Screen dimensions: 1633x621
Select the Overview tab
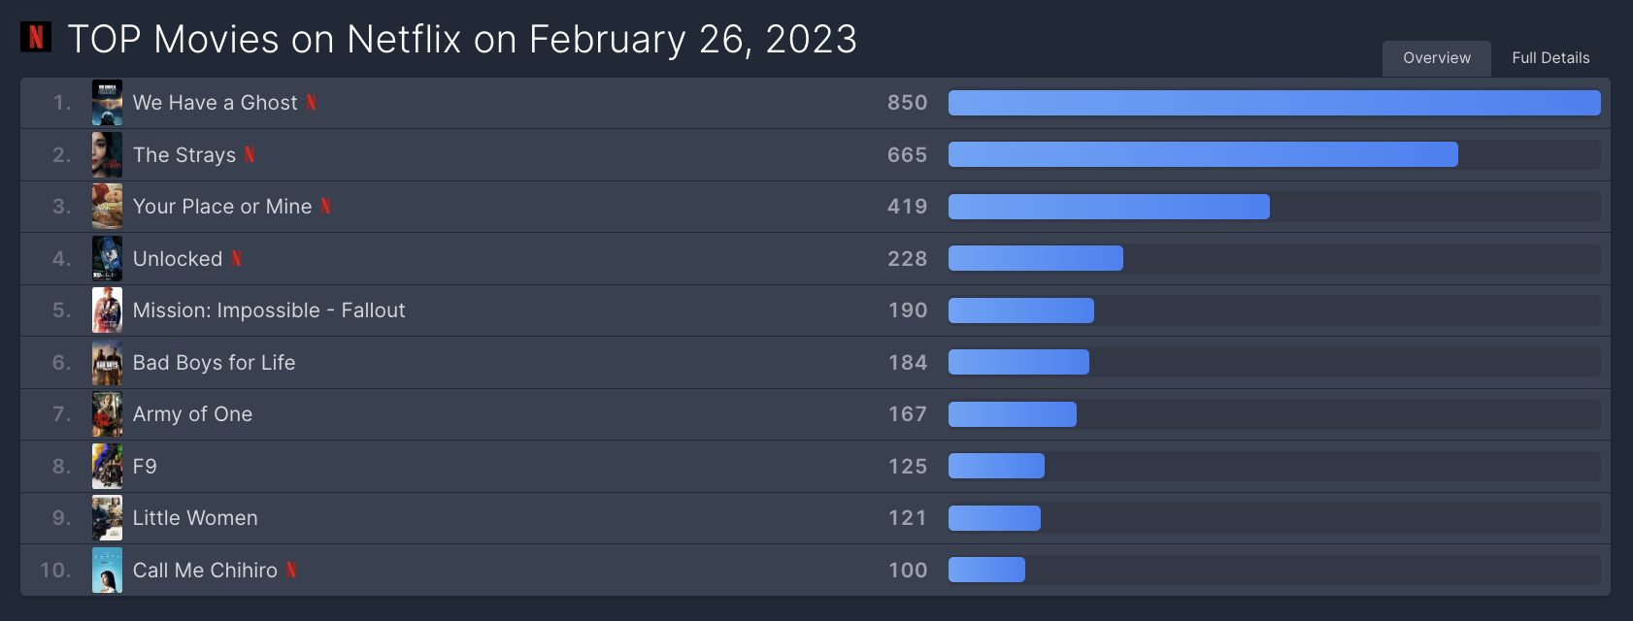click(1437, 58)
